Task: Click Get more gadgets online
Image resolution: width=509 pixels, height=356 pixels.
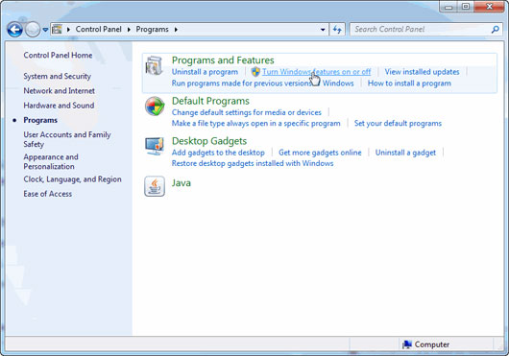Action: point(320,153)
